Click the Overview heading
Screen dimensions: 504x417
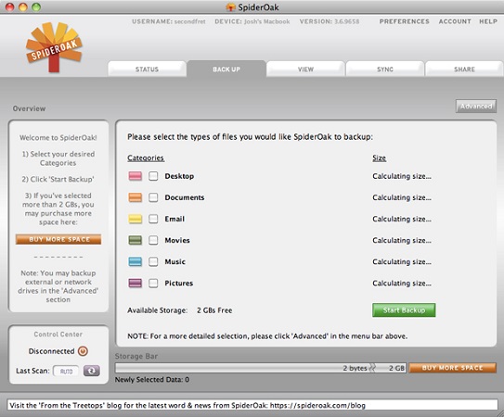click(29, 108)
